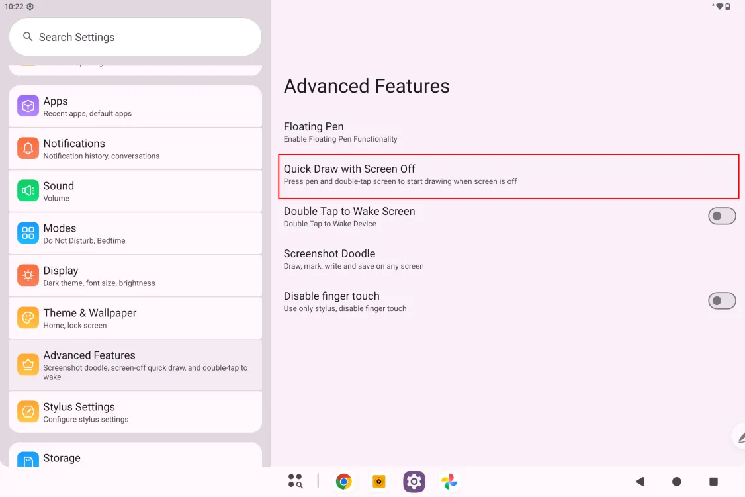Open the Storage settings entry

pos(136,455)
